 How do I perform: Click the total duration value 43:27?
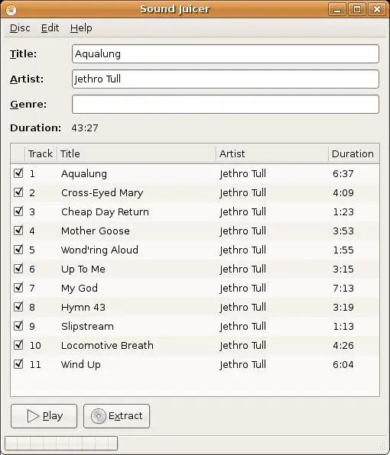(x=85, y=128)
